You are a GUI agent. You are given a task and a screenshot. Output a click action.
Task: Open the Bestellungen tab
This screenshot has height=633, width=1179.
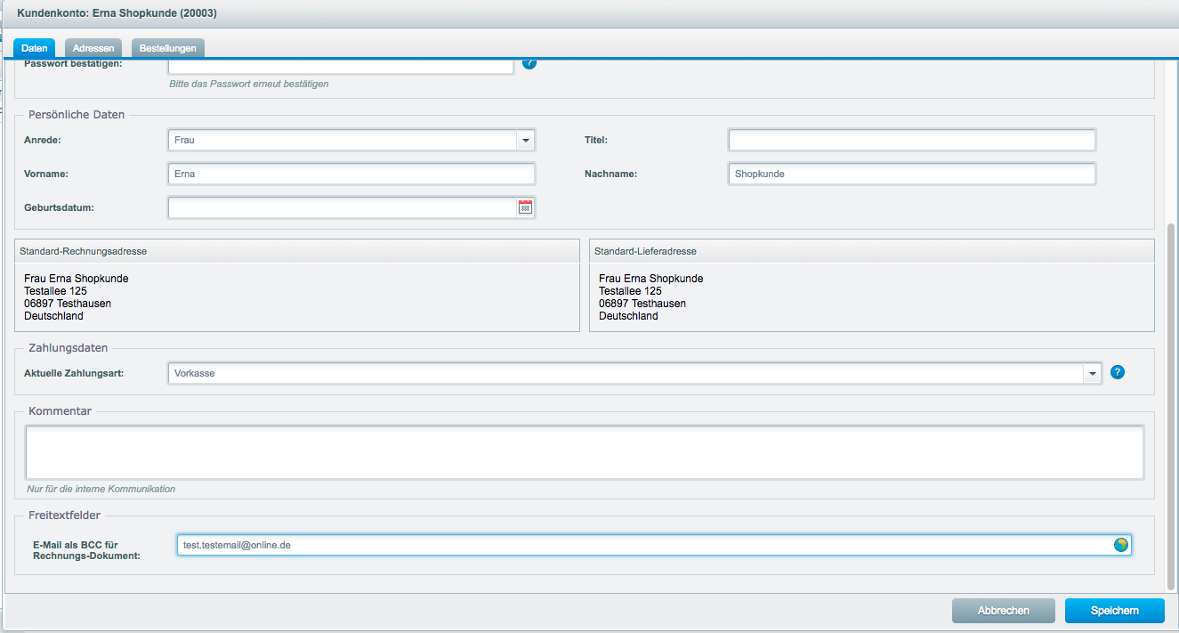tap(168, 48)
